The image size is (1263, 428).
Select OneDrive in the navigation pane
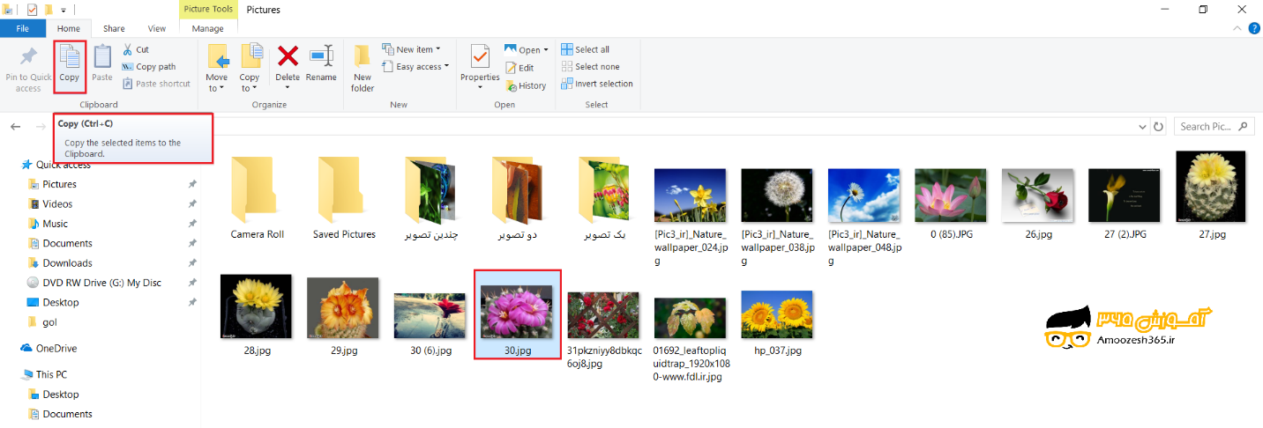pos(56,348)
